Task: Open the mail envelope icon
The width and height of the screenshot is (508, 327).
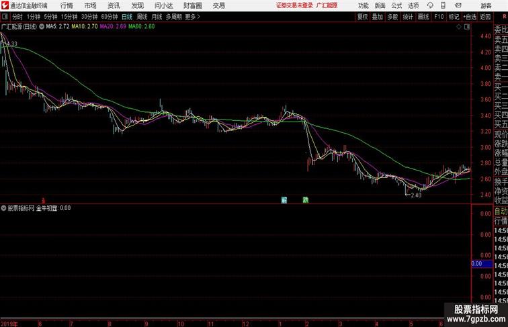Action: coord(458,5)
